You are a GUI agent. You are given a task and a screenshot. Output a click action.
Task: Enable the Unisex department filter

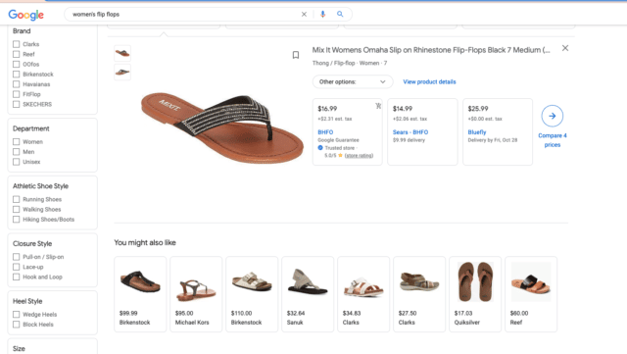16,162
